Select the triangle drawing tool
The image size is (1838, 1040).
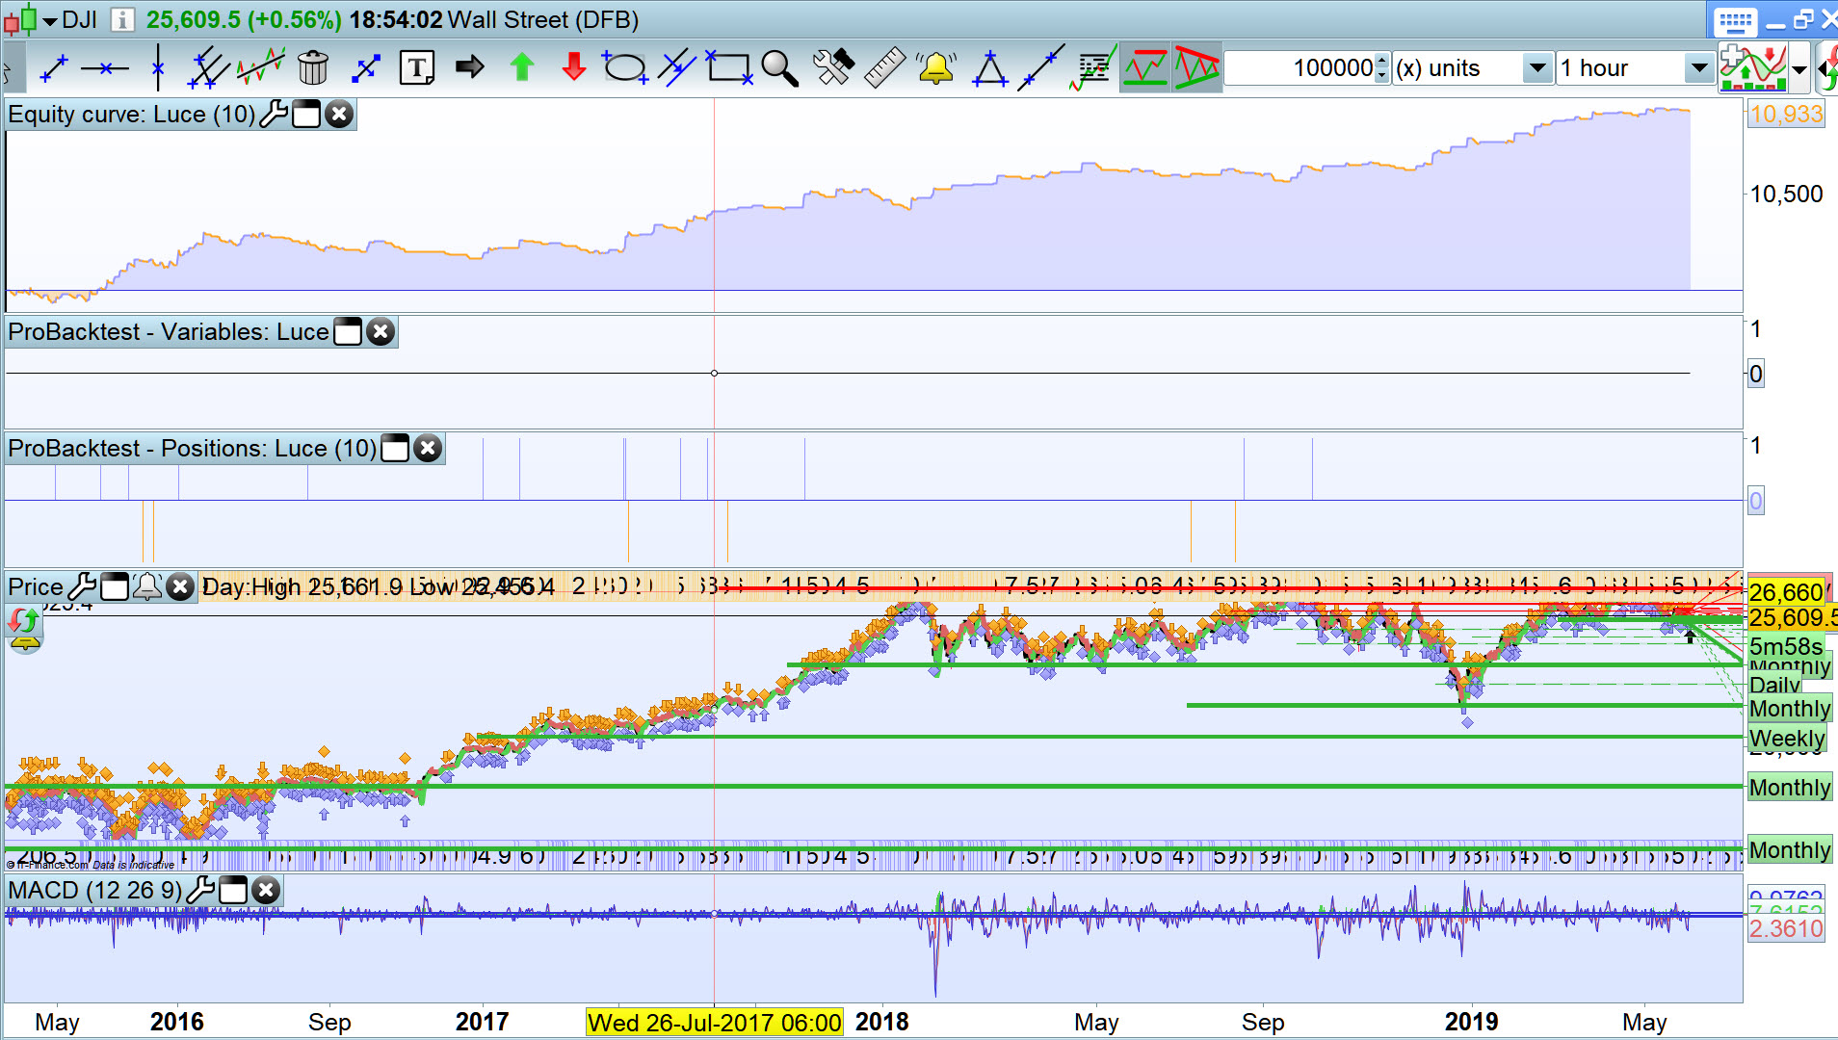point(989,68)
